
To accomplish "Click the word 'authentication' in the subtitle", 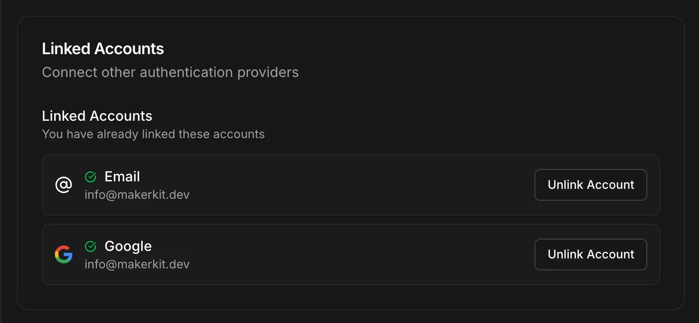I will pyautogui.click(x=186, y=73).
